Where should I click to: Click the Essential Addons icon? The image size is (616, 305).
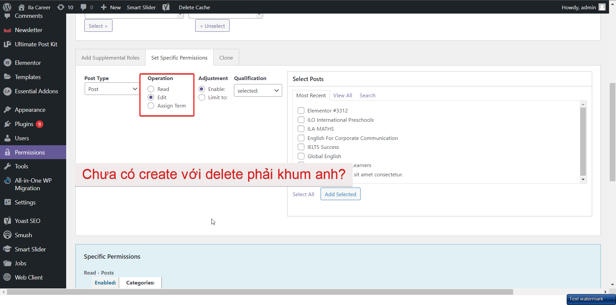click(7, 91)
